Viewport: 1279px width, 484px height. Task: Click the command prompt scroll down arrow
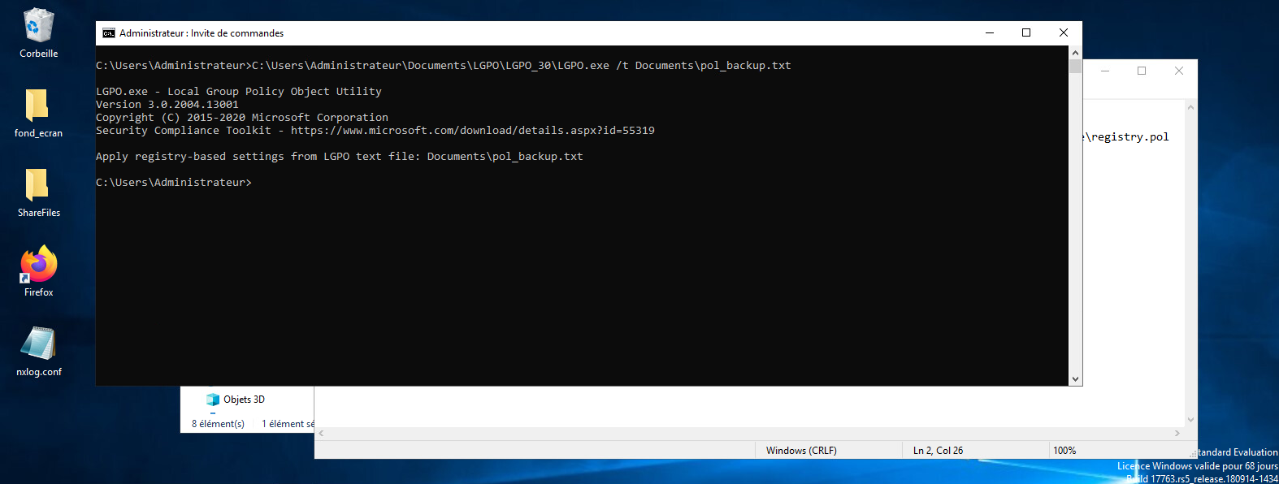[x=1075, y=378]
